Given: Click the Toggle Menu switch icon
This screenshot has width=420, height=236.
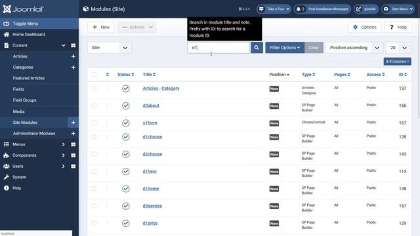Looking at the screenshot, I should (6, 24).
